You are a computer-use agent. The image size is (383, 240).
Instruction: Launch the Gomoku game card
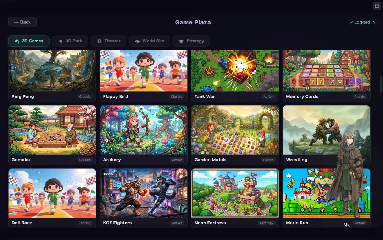pos(52,135)
